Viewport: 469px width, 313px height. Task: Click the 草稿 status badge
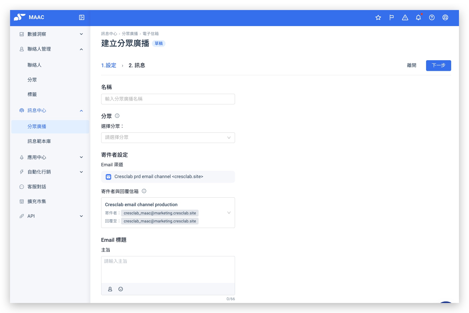point(159,43)
